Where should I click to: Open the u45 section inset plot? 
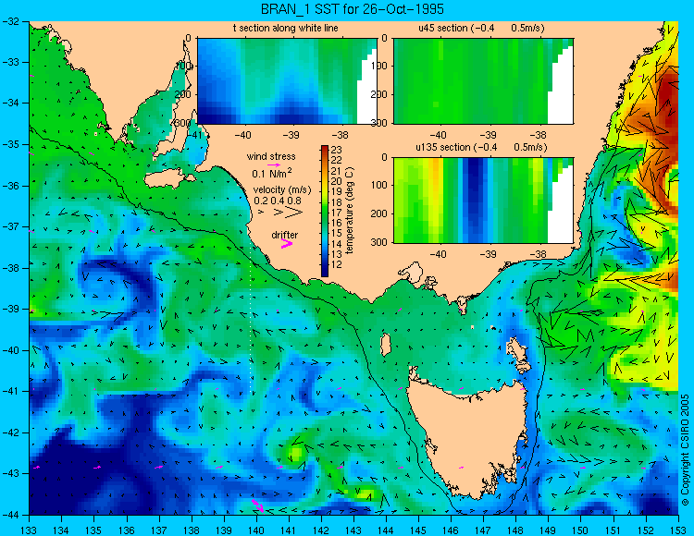[483, 81]
